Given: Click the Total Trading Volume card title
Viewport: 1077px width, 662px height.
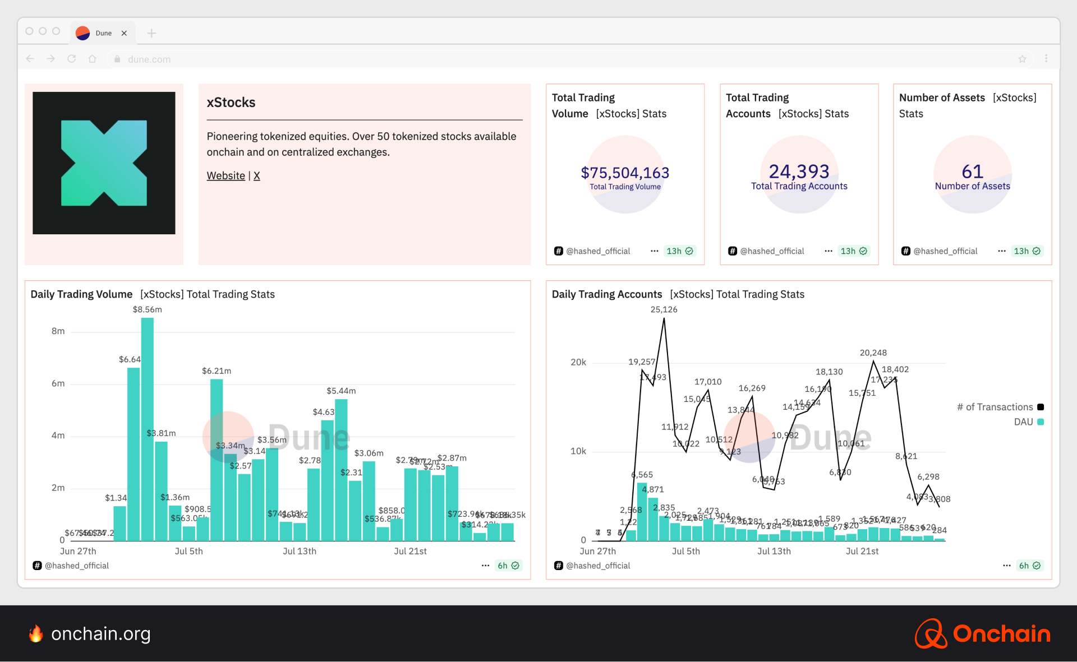Looking at the screenshot, I should pyautogui.click(x=583, y=105).
